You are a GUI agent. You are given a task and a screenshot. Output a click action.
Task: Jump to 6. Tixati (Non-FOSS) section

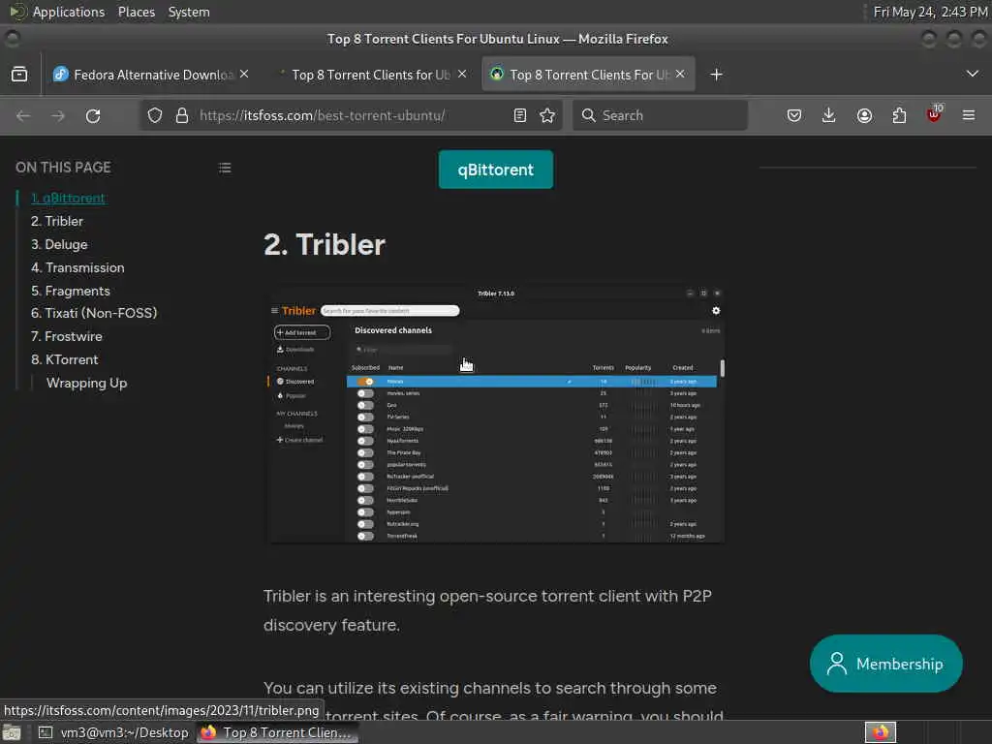click(x=94, y=313)
